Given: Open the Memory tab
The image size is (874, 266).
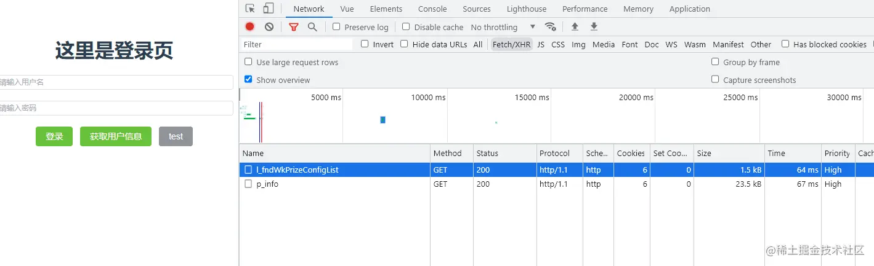Looking at the screenshot, I should click(638, 9).
